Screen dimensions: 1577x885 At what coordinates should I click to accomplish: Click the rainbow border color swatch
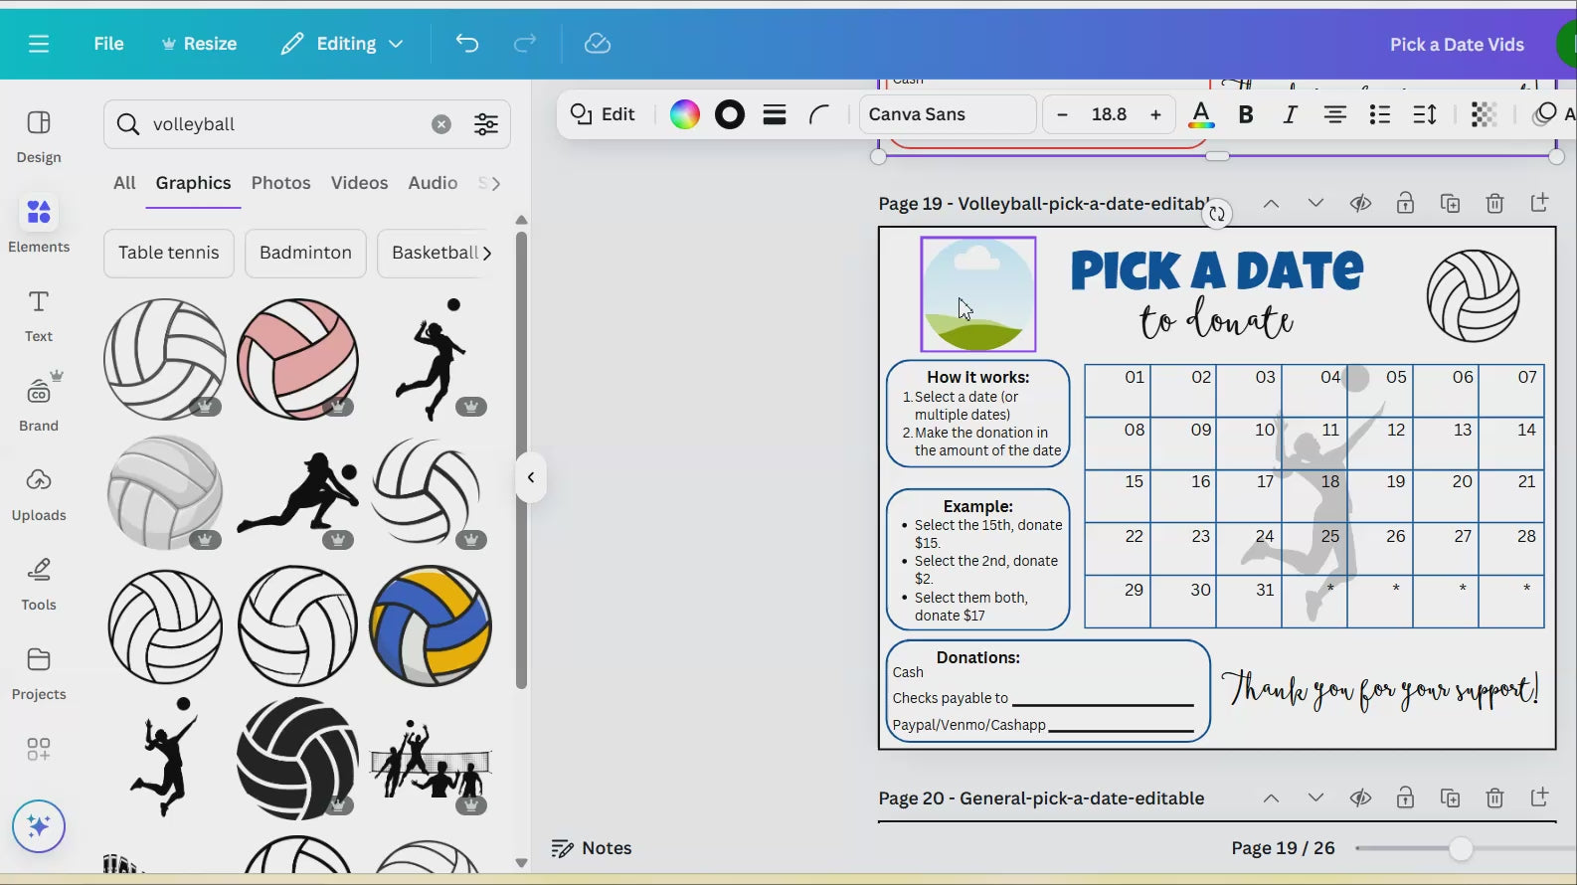pos(685,115)
